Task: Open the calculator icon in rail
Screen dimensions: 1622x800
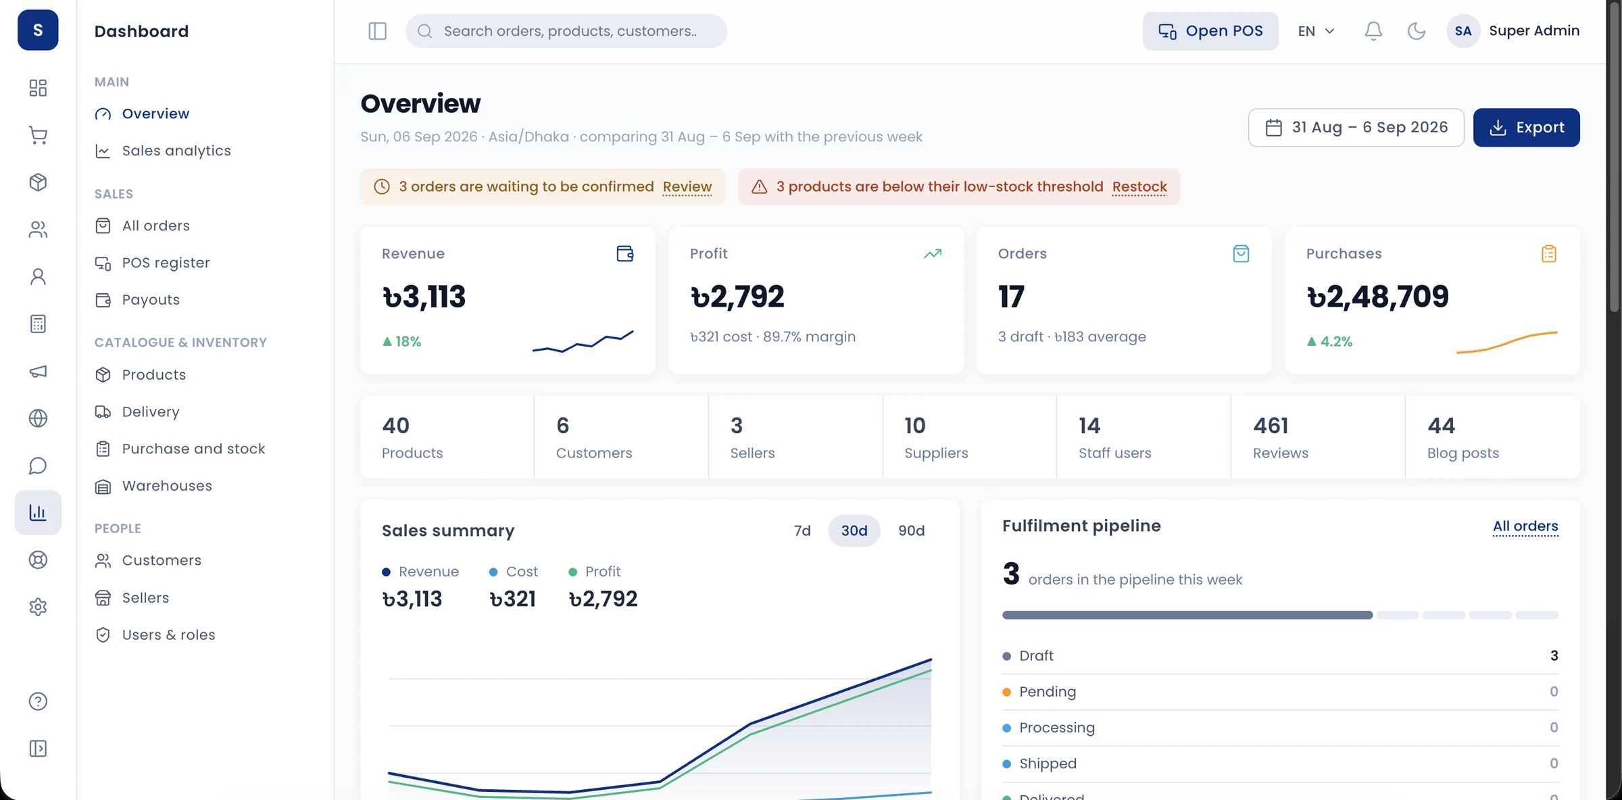Action: 38,324
